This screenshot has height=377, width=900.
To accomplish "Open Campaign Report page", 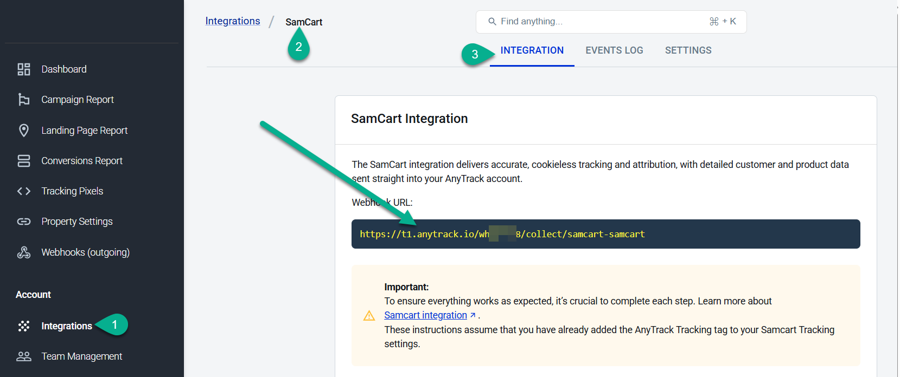I will point(78,100).
